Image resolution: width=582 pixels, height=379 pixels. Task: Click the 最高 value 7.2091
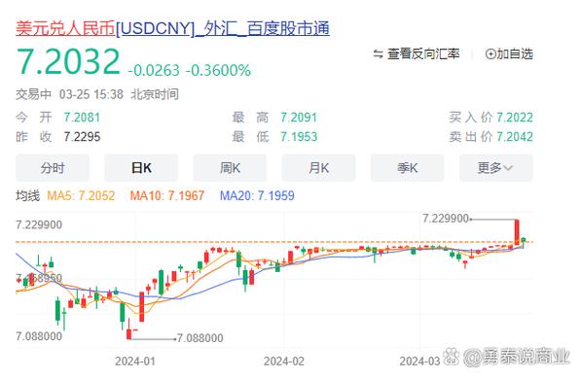pos(299,118)
